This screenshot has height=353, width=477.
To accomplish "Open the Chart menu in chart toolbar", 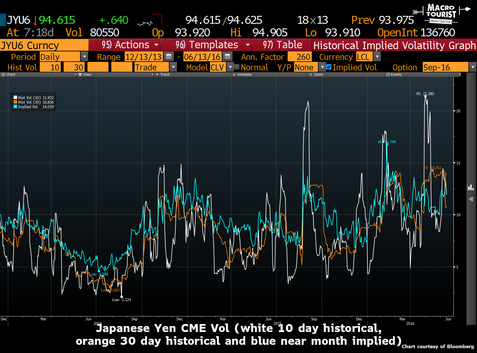I will click(39, 75).
